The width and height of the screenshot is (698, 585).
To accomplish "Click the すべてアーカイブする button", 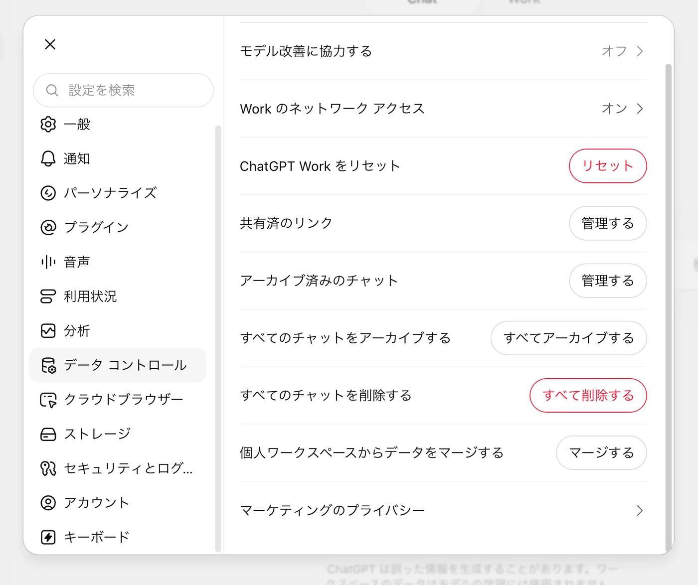I will click(x=569, y=338).
